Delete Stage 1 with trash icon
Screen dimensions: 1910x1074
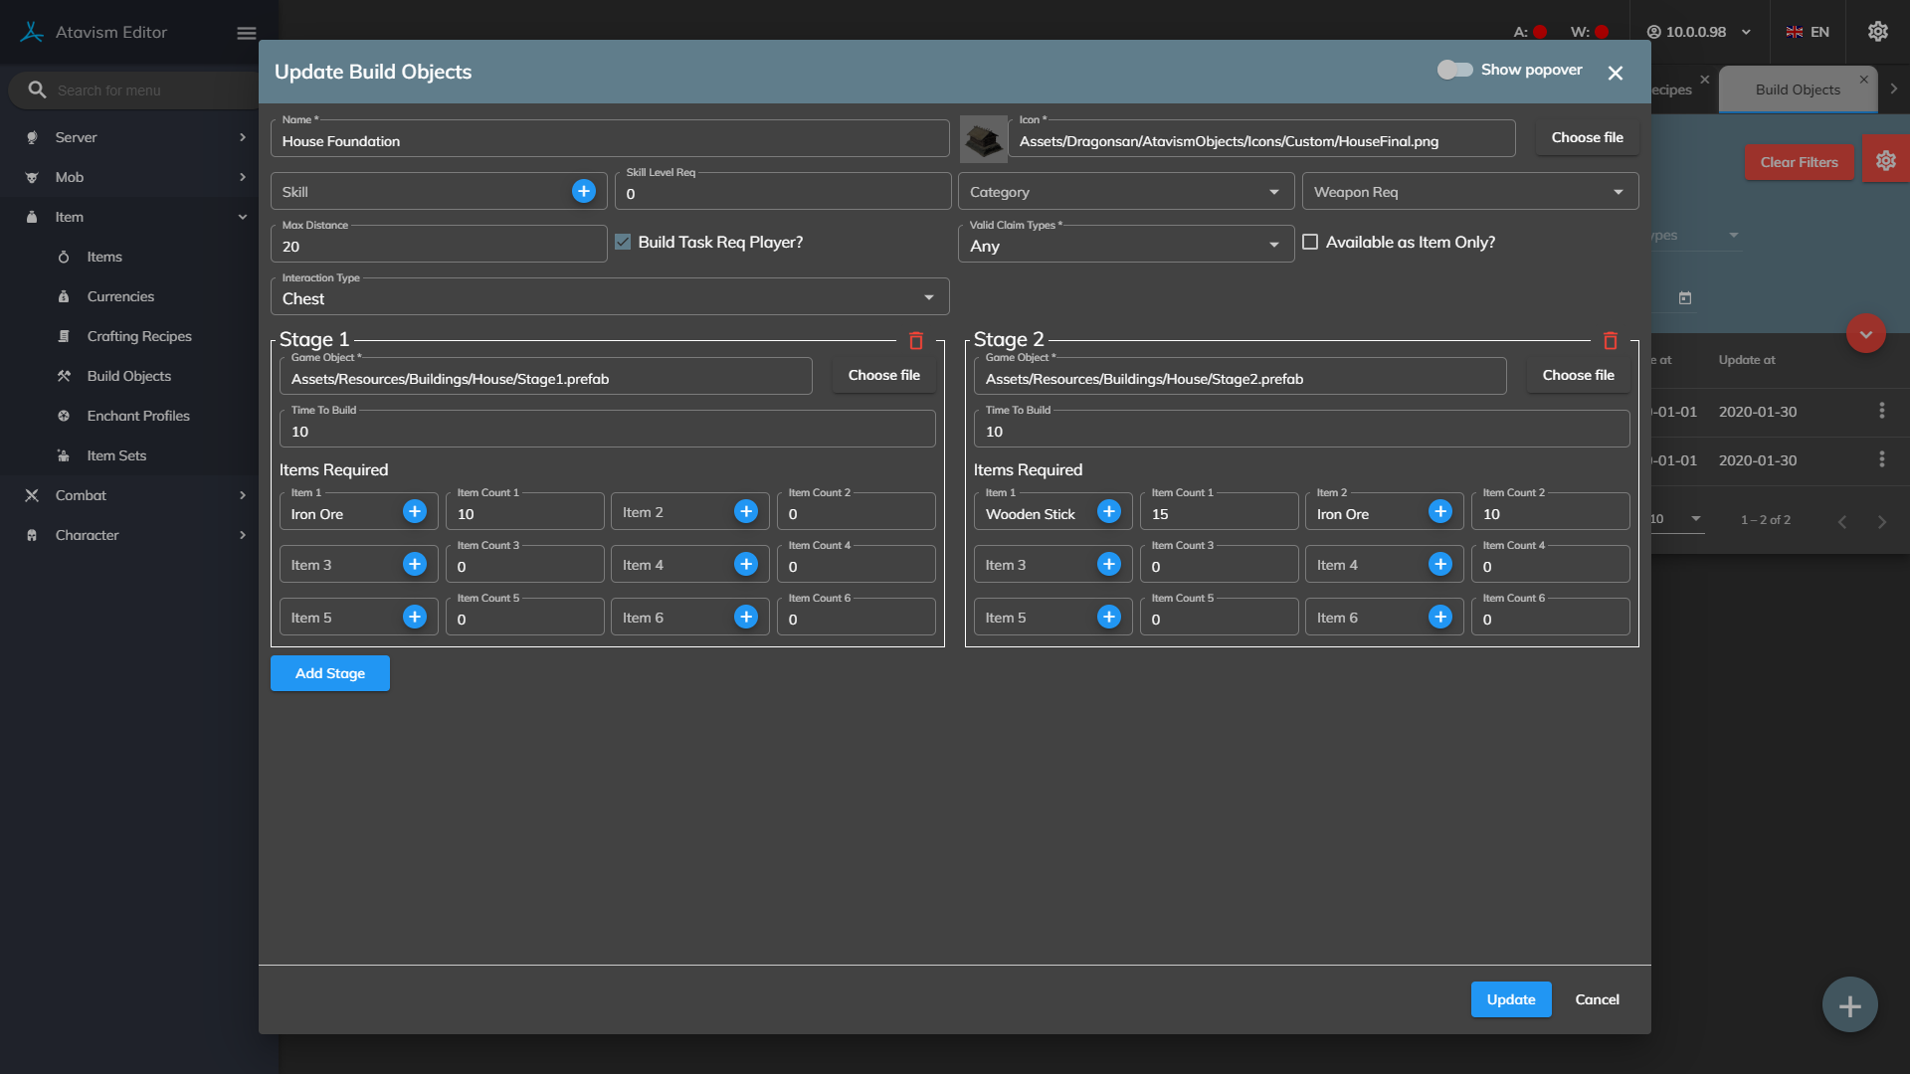(915, 341)
